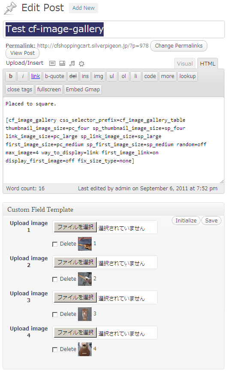This screenshot has width=227, height=372.
Task: Switch to the Visual editor tab
Action: (185, 63)
